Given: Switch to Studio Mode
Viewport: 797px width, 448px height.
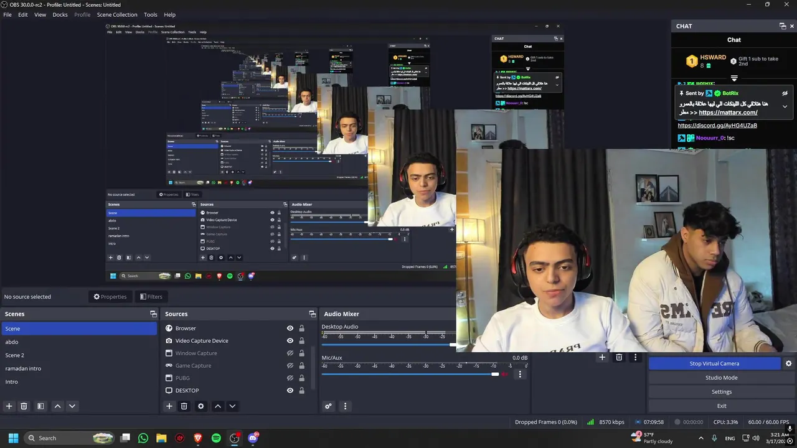Looking at the screenshot, I should click(722, 378).
